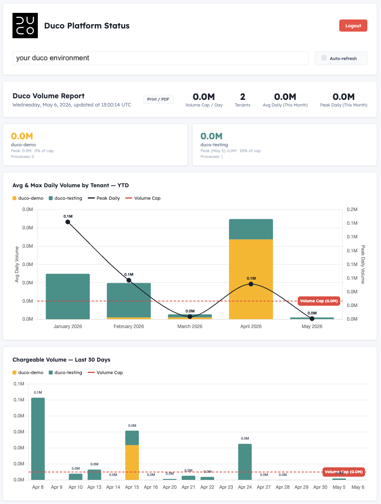Click the 'Duco Platform Status' title
Viewport: 381px width, 504px height.
[x=87, y=26]
